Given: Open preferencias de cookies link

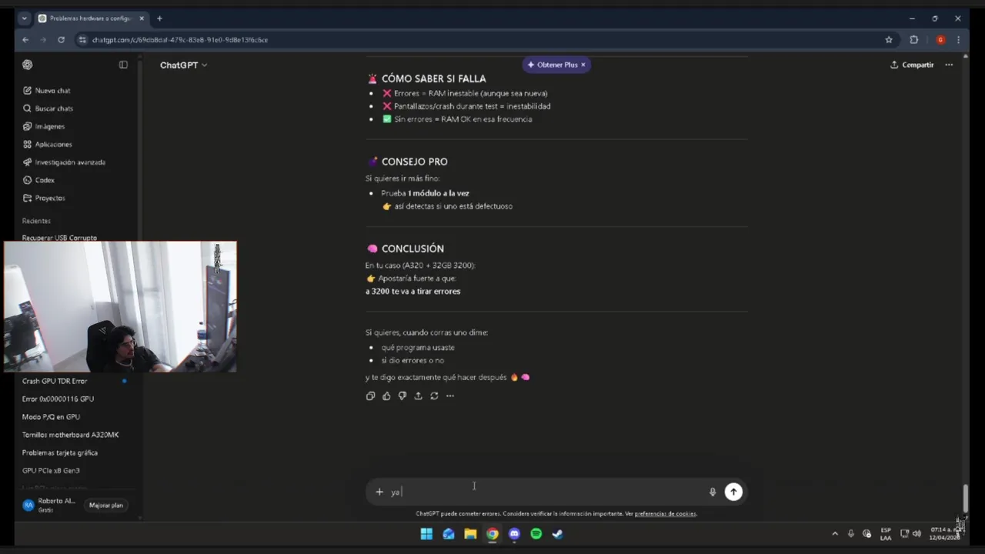Looking at the screenshot, I should tap(665, 514).
